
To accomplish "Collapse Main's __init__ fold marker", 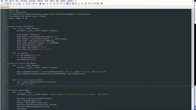I will pos(8,92).
